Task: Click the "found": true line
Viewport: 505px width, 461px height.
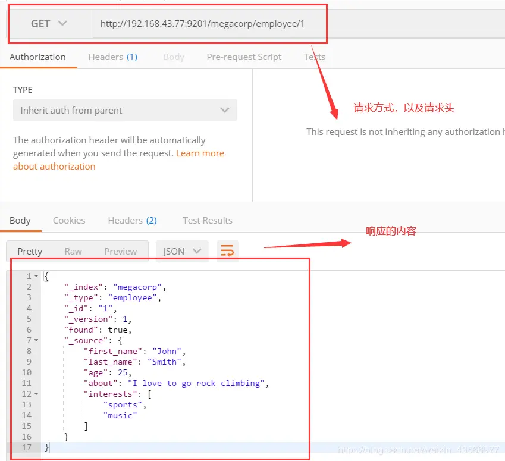Action: [x=98, y=330]
